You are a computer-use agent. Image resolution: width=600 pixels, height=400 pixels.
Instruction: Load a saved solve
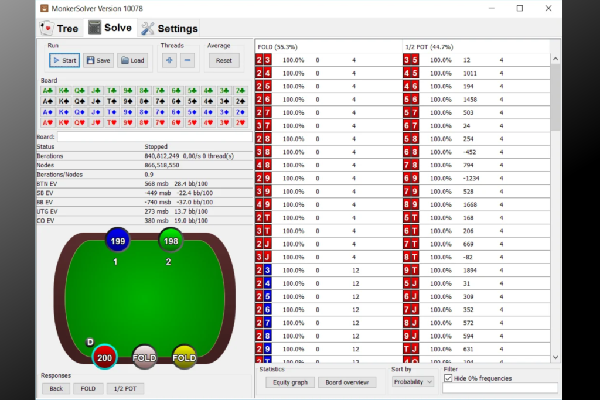coord(133,60)
